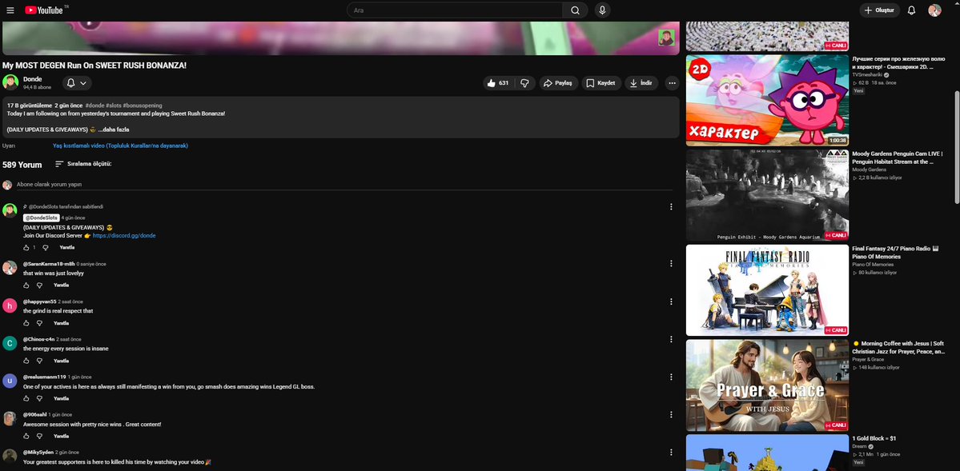Open Final Fantasy 24/7 Piano Radio title
Image resolution: width=960 pixels, height=471 pixels.
896,253
